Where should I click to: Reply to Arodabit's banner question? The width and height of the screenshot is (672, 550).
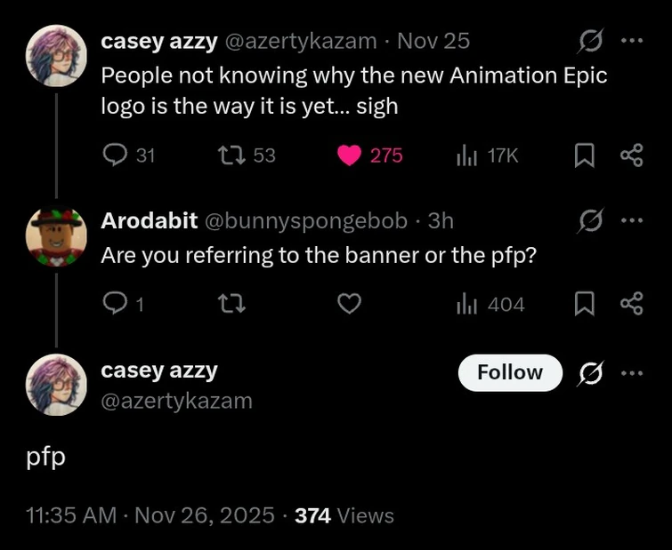click(x=116, y=305)
